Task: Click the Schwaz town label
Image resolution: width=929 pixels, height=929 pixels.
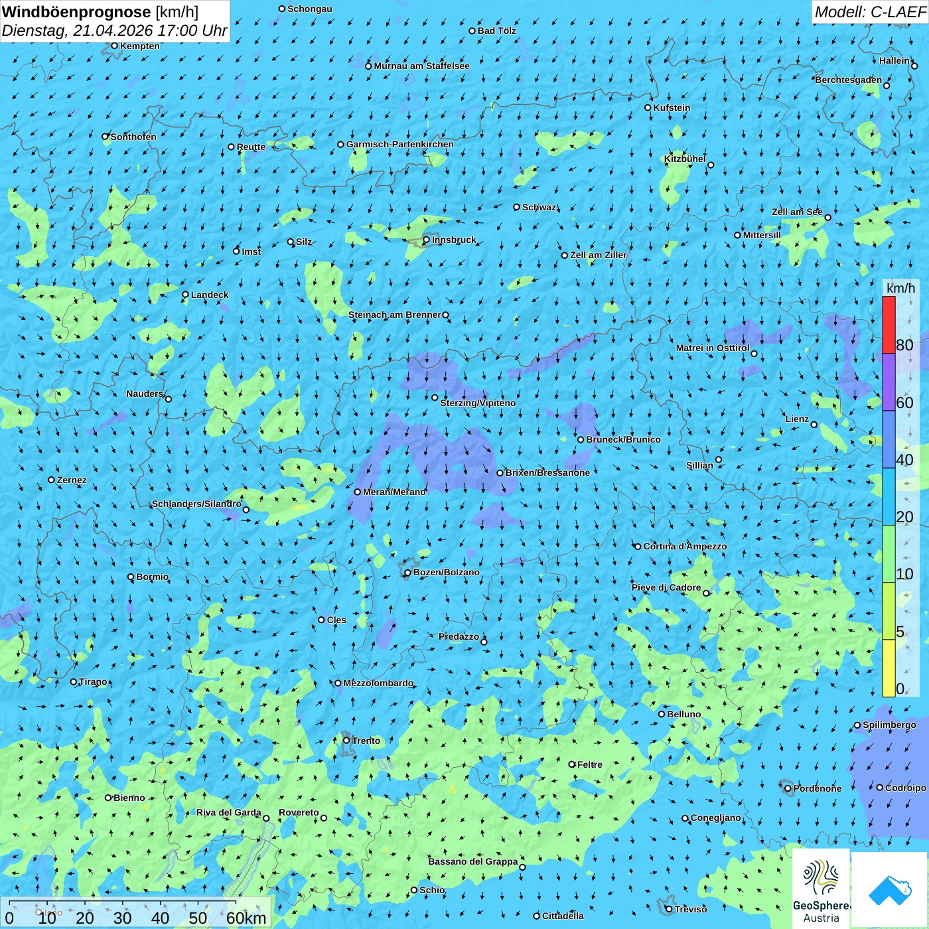Action: pos(539,207)
